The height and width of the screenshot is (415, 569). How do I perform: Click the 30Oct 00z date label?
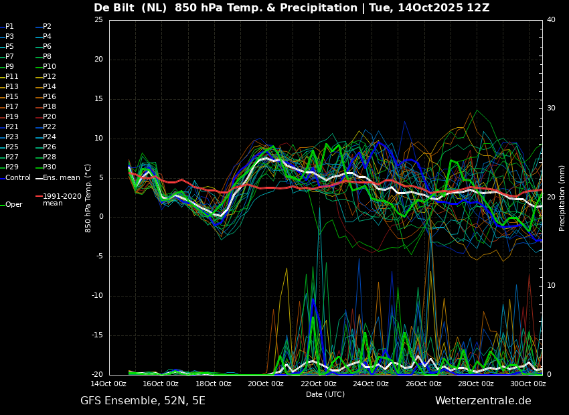pos(528,384)
